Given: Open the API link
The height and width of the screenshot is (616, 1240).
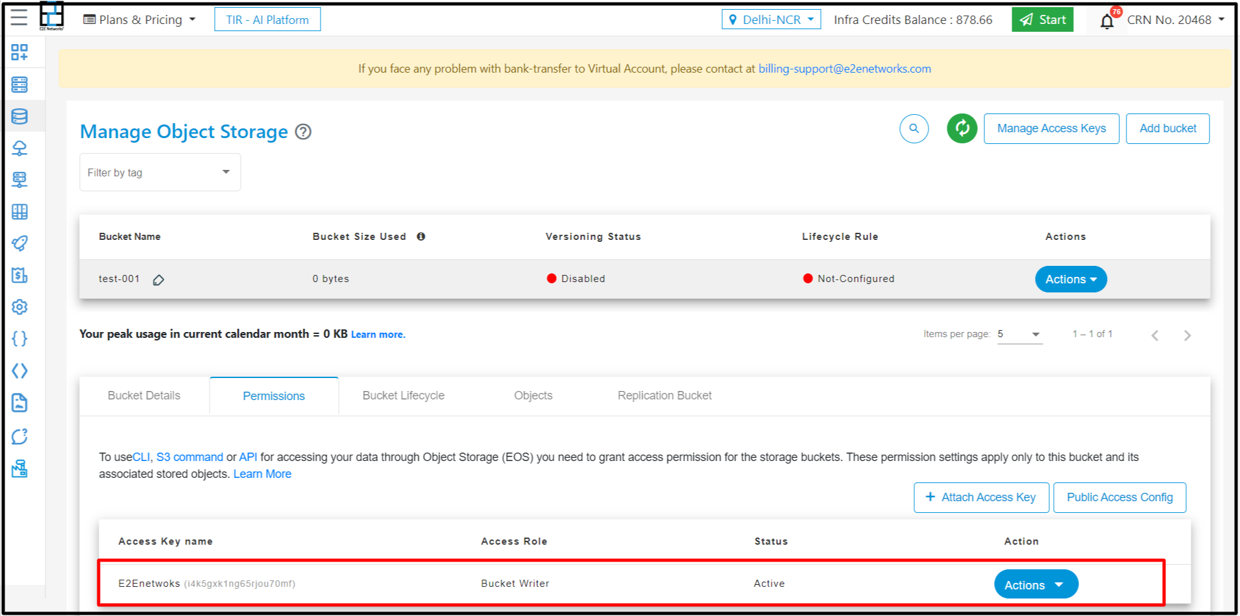Looking at the screenshot, I should click(248, 457).
